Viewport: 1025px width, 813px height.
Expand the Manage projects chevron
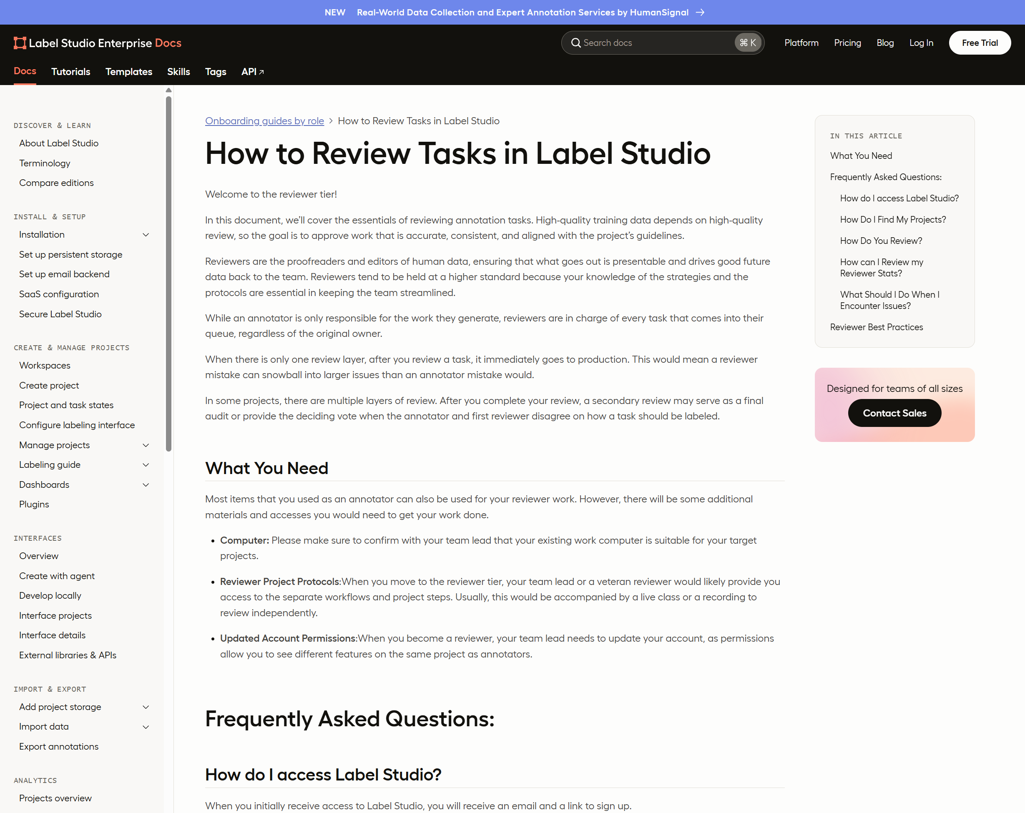pyautogui.click(x=146, y=446)
